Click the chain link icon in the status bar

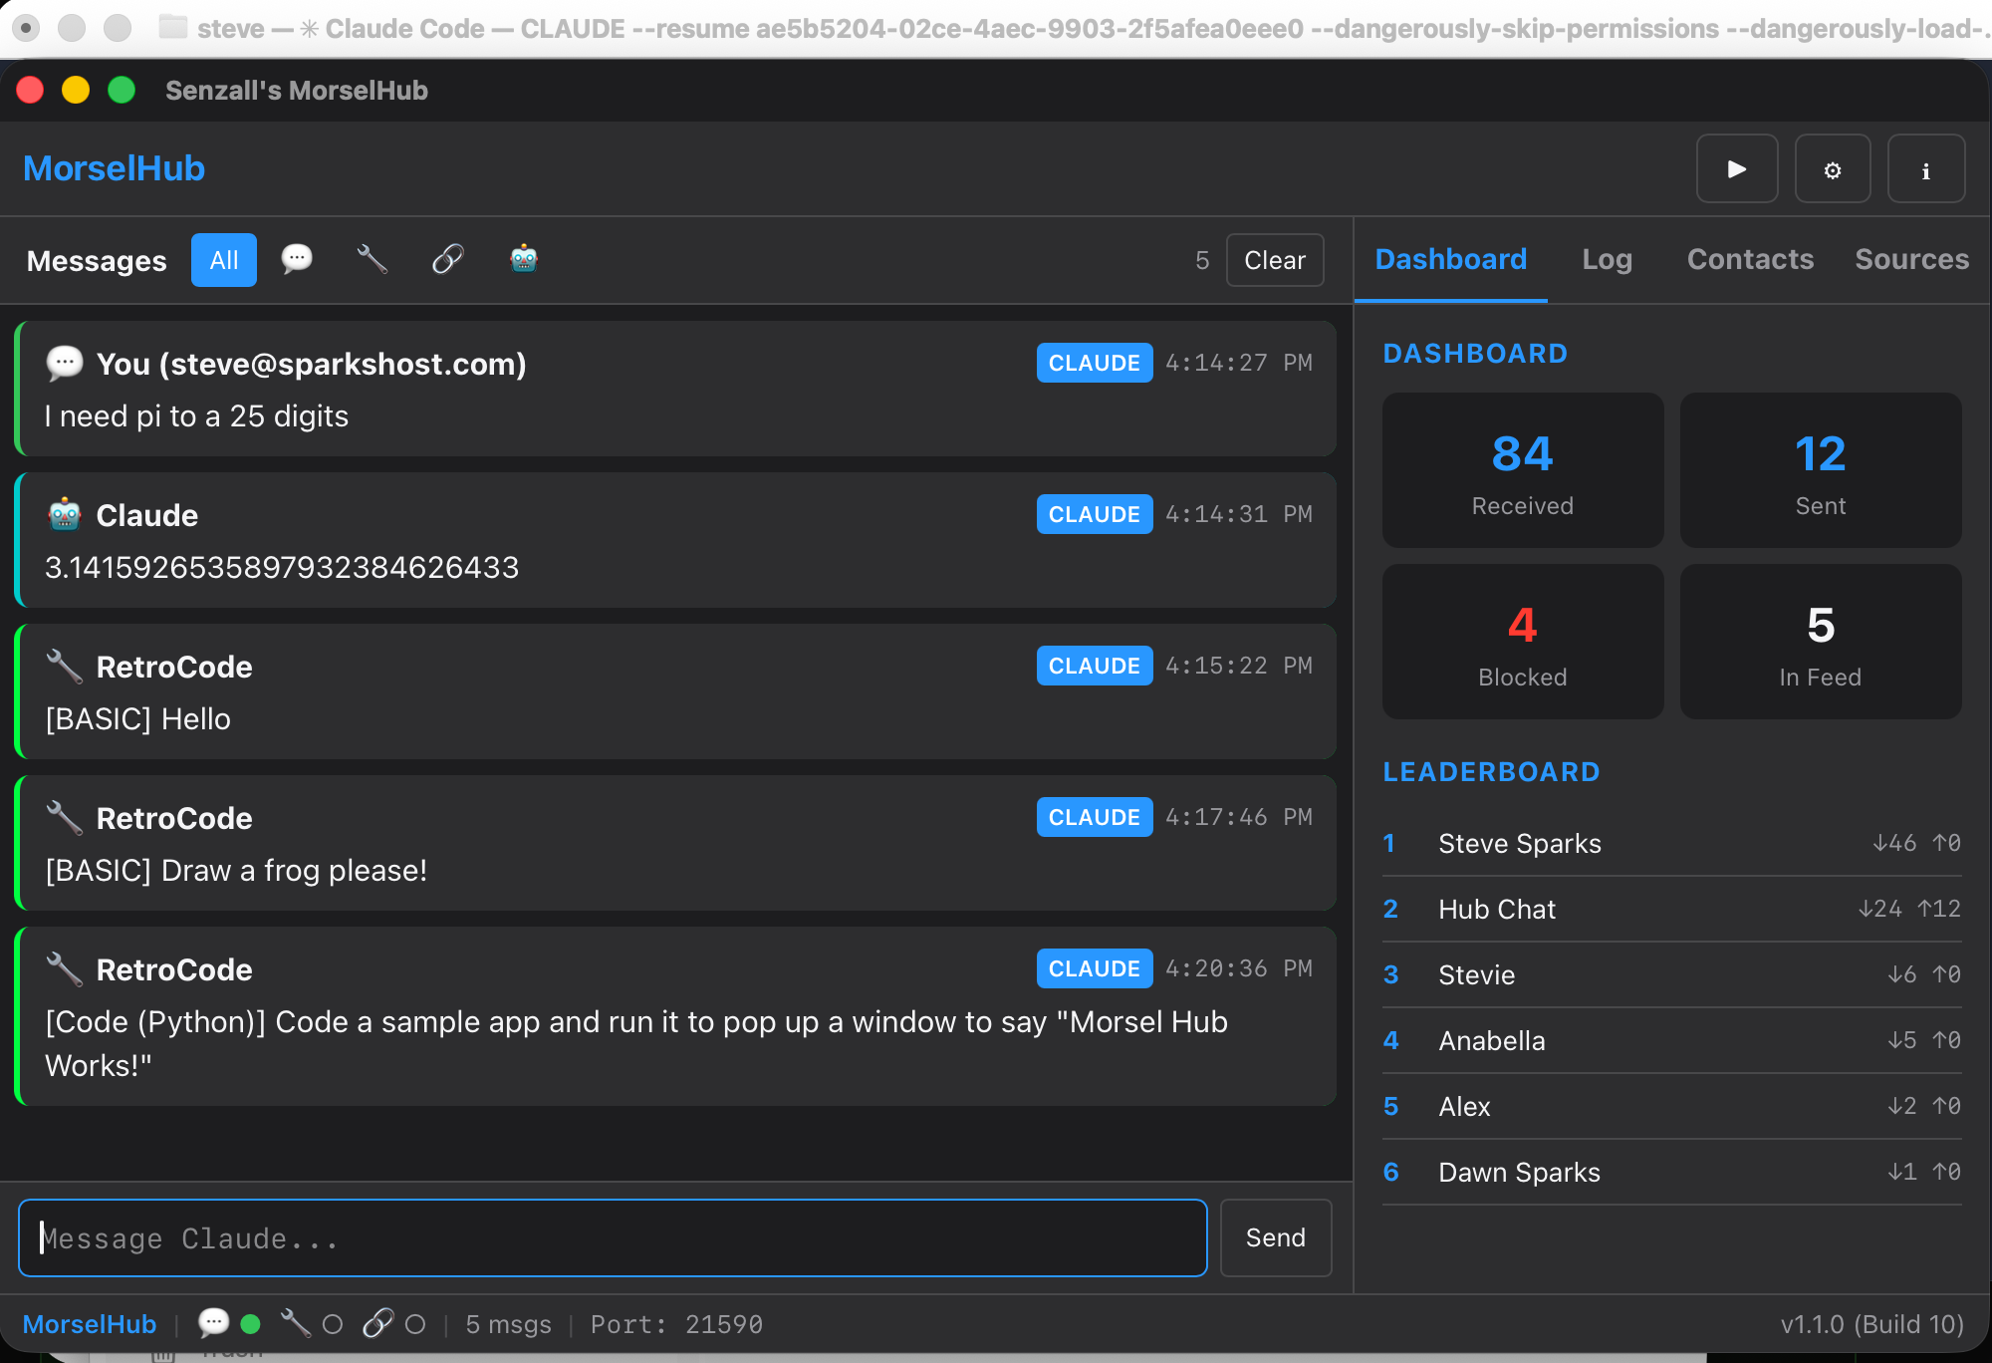pos(376,1324)
